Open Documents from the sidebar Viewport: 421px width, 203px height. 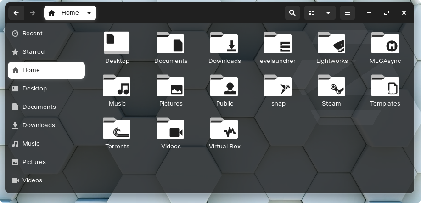(46, 107)
